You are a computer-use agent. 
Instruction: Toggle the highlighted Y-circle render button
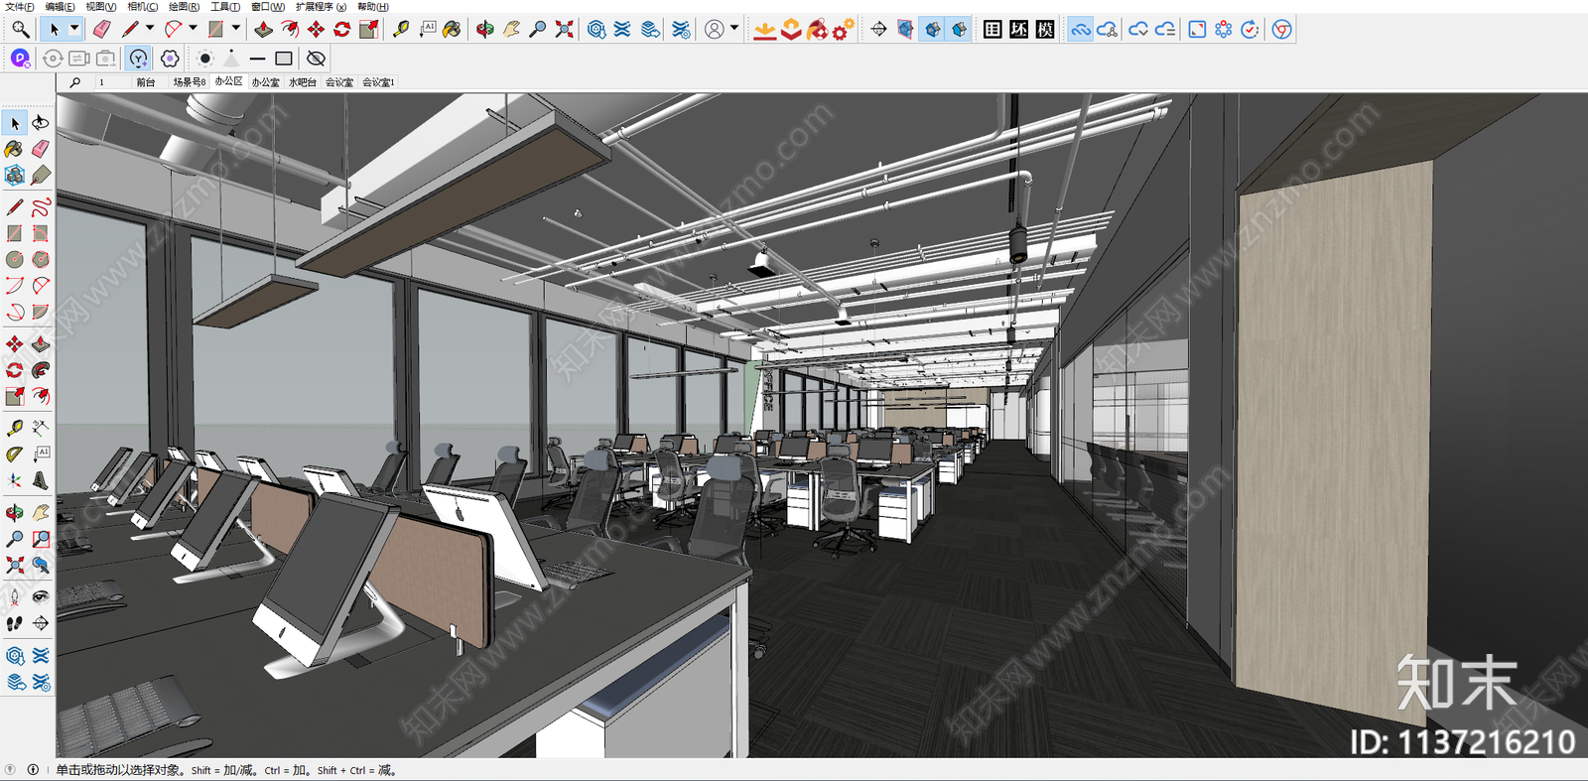pyautogui.click(x=138, y=59)
